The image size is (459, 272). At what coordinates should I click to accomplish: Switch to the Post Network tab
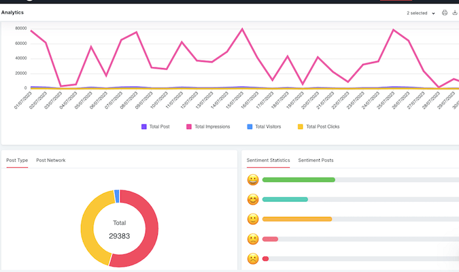pos(51,160)
